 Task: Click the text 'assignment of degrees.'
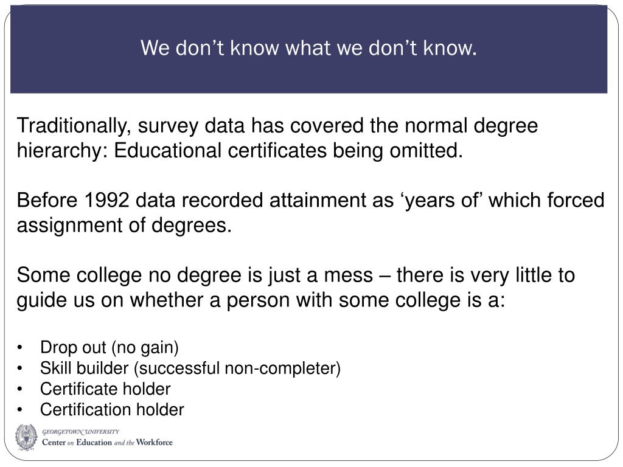pos(124,225)
